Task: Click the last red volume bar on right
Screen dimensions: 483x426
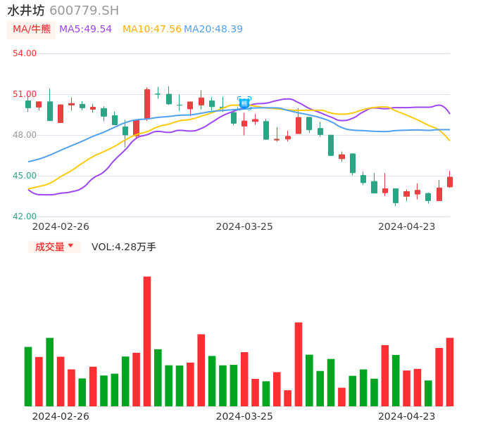Action: pyautogui.click(x=450, y=372)
